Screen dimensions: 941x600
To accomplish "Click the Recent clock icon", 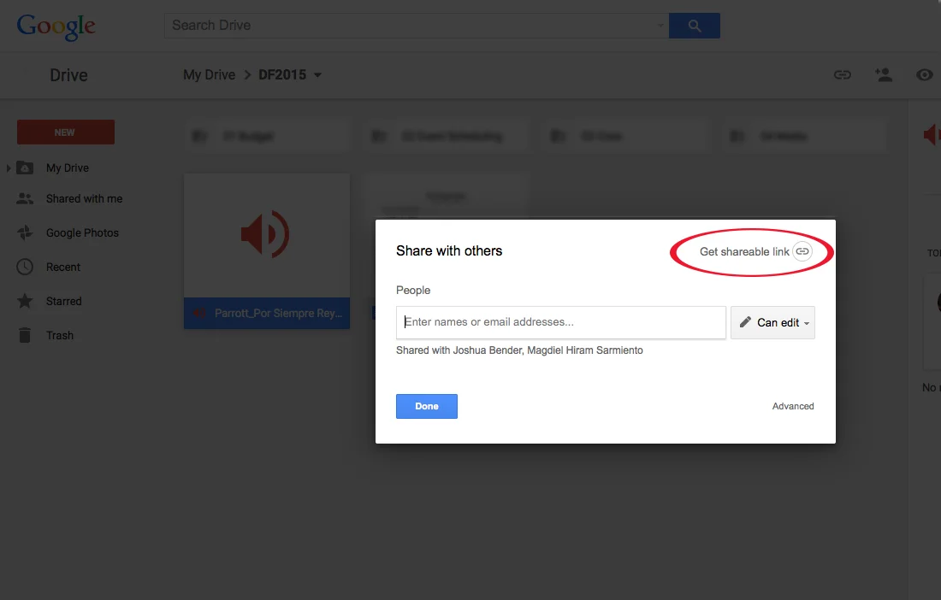I will coord(25,267).
